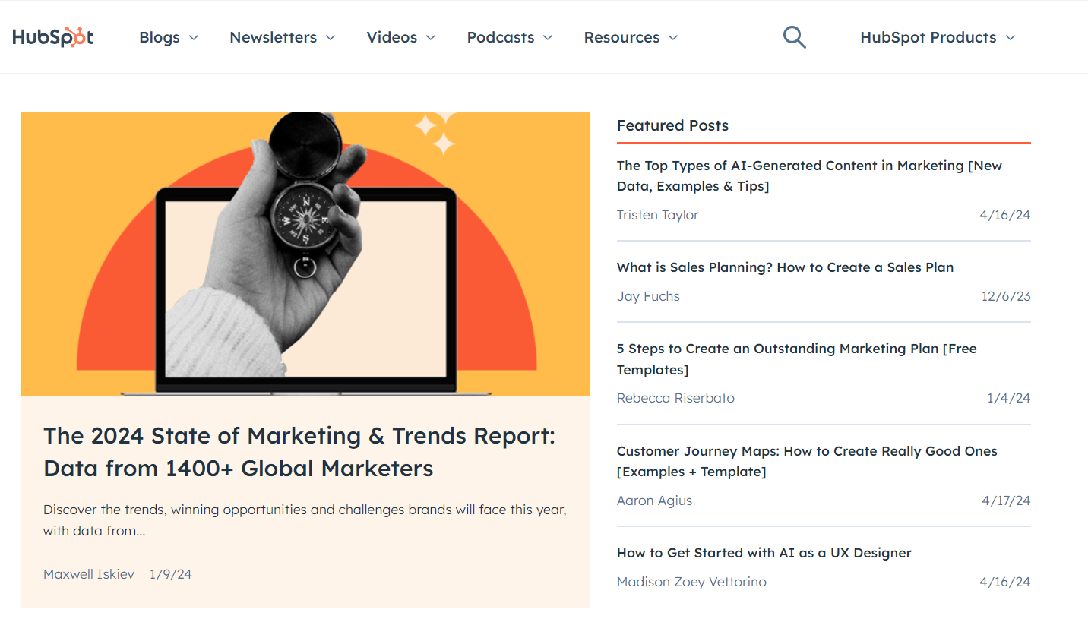Viewport: 1088px width, 619px height.
Task: Open the Podcasts menu
Action: point(509,37)
